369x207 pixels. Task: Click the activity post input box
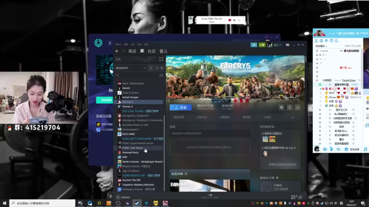(x=210, y=133)
